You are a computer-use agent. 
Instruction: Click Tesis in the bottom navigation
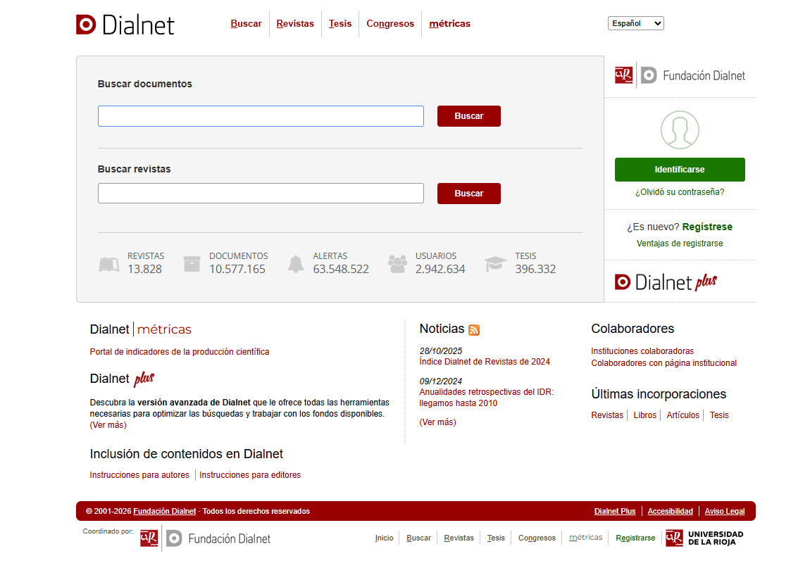click(x=495, y=538)
